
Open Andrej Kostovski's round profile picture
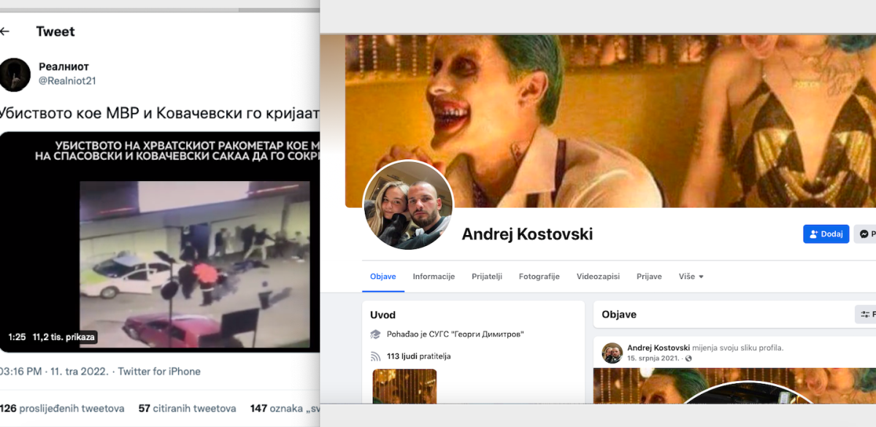click(x=408, y=205)
